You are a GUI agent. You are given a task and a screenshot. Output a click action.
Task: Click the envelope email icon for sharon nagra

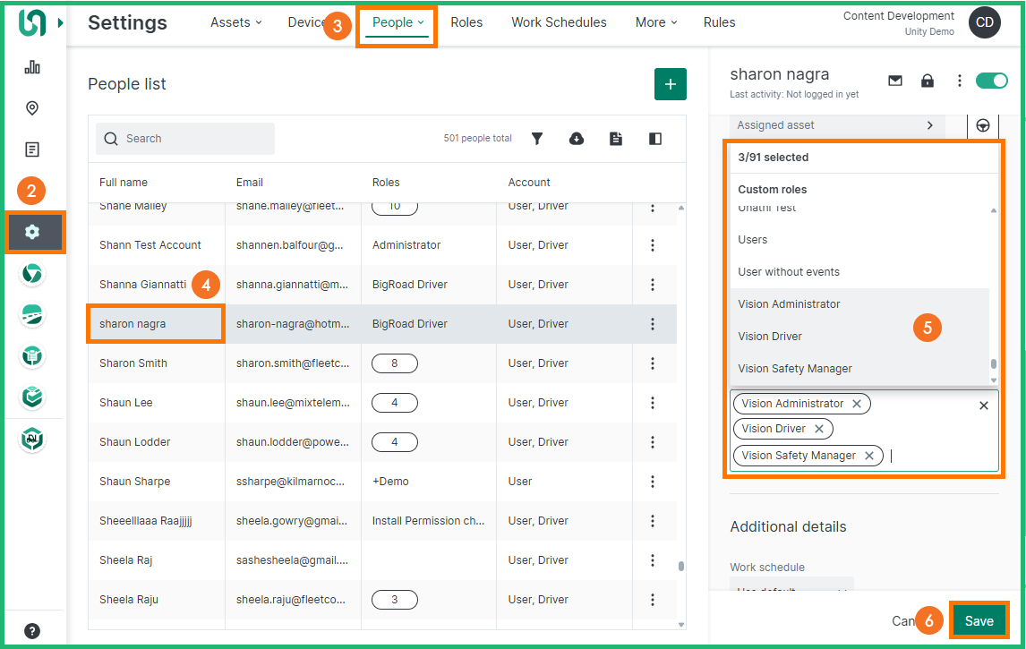coord(895,81)
